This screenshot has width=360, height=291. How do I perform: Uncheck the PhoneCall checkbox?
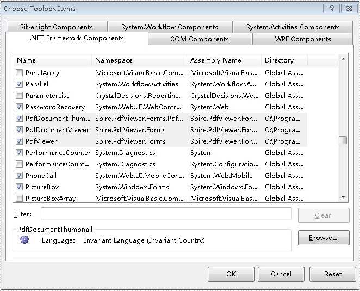19,176
